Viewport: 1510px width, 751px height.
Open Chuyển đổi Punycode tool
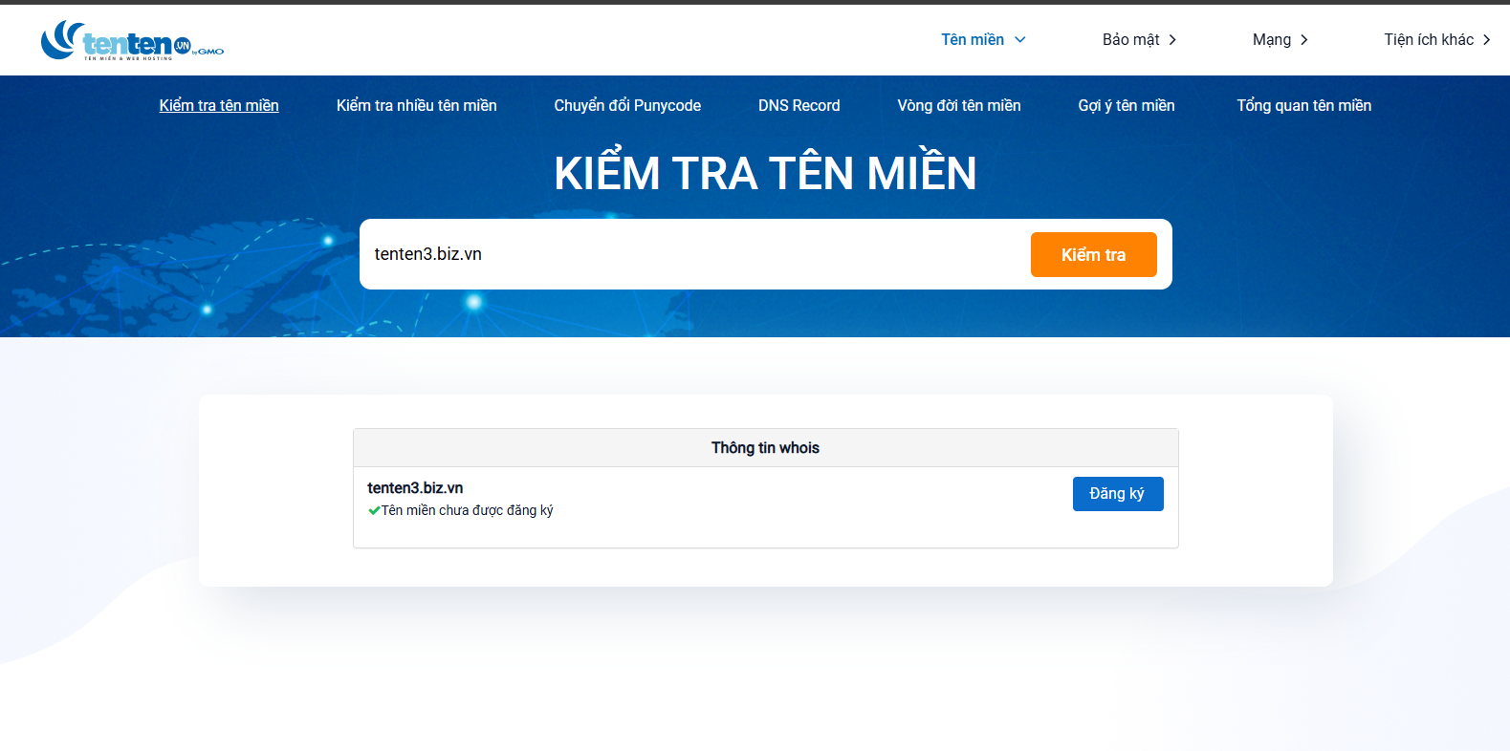click(627, 105)
